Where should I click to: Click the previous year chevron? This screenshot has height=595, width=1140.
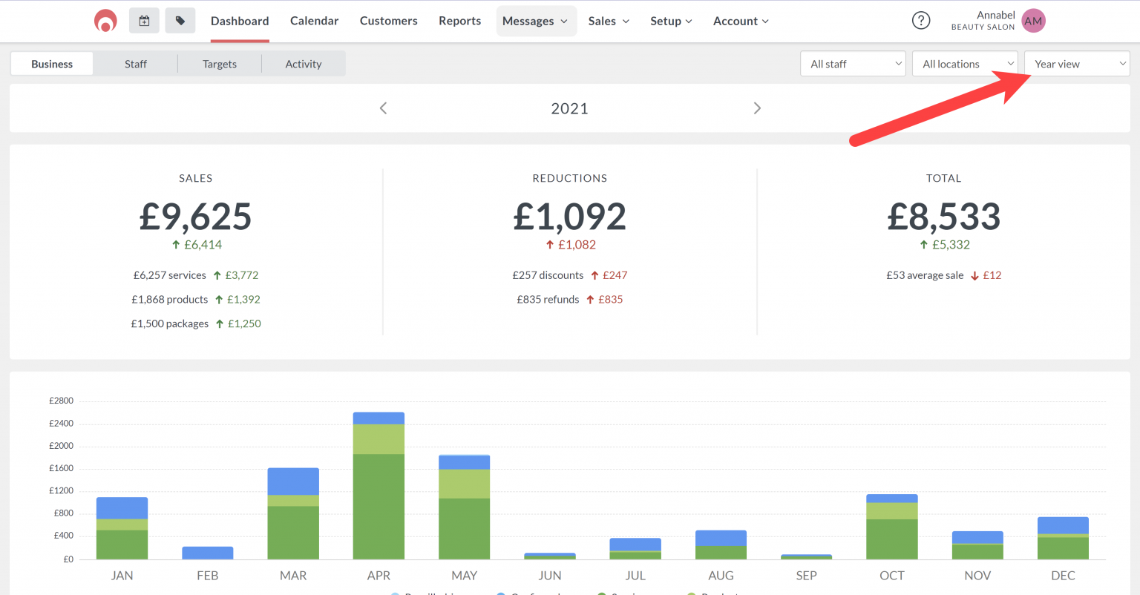(x=383, y=108)
